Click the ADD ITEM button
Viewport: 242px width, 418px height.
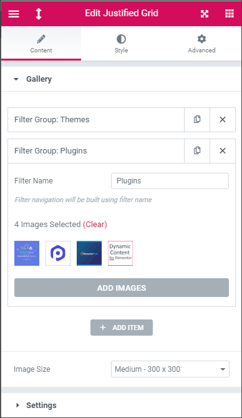tap(122, 328)
